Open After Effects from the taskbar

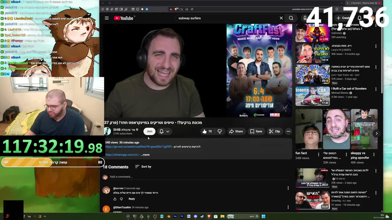[x=175, y=216]
